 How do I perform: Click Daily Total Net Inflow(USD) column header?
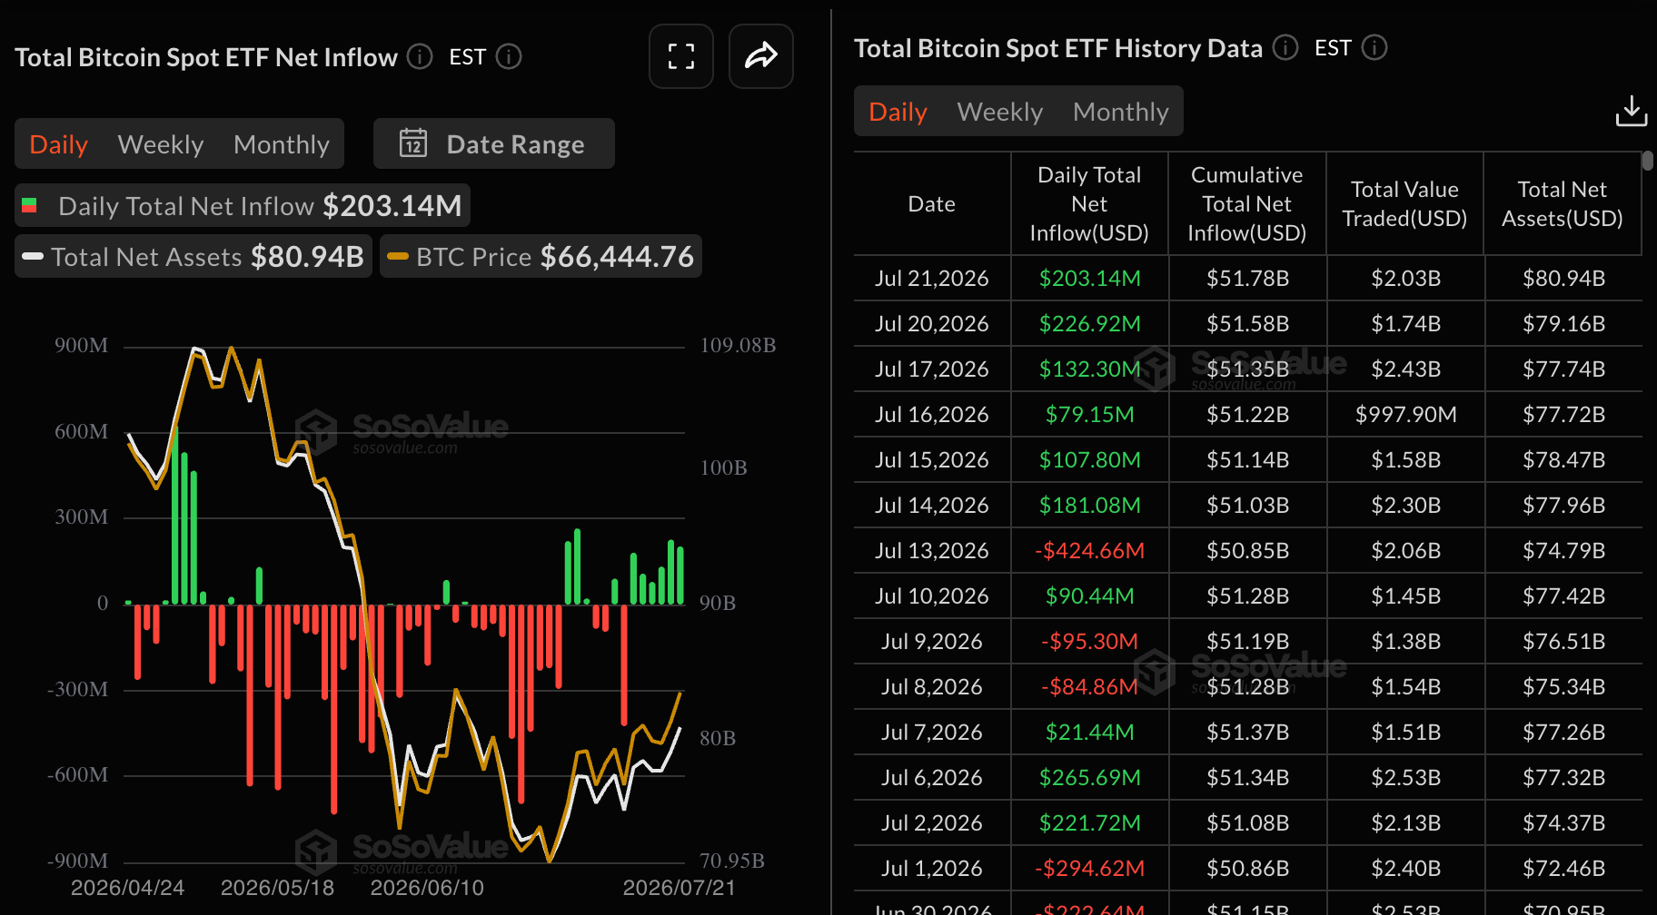click(1089, 204)
